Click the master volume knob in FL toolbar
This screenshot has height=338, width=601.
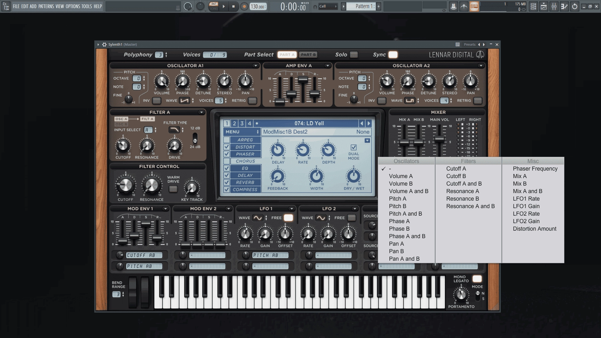tap(188, 6)
